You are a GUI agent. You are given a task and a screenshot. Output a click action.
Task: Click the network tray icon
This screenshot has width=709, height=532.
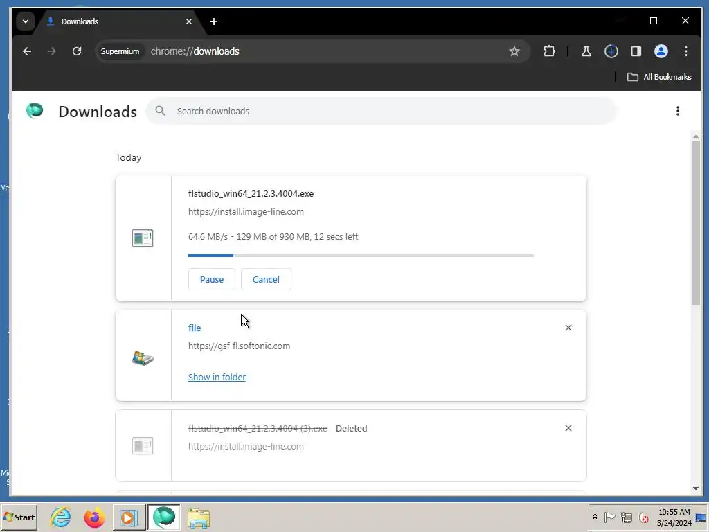(x=626, y=517)
